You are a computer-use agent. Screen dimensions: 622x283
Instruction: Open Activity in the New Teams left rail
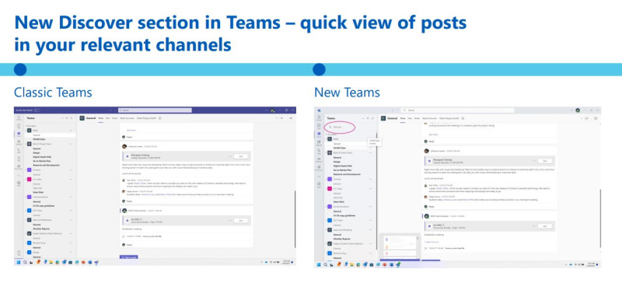[x=320, y=118]
